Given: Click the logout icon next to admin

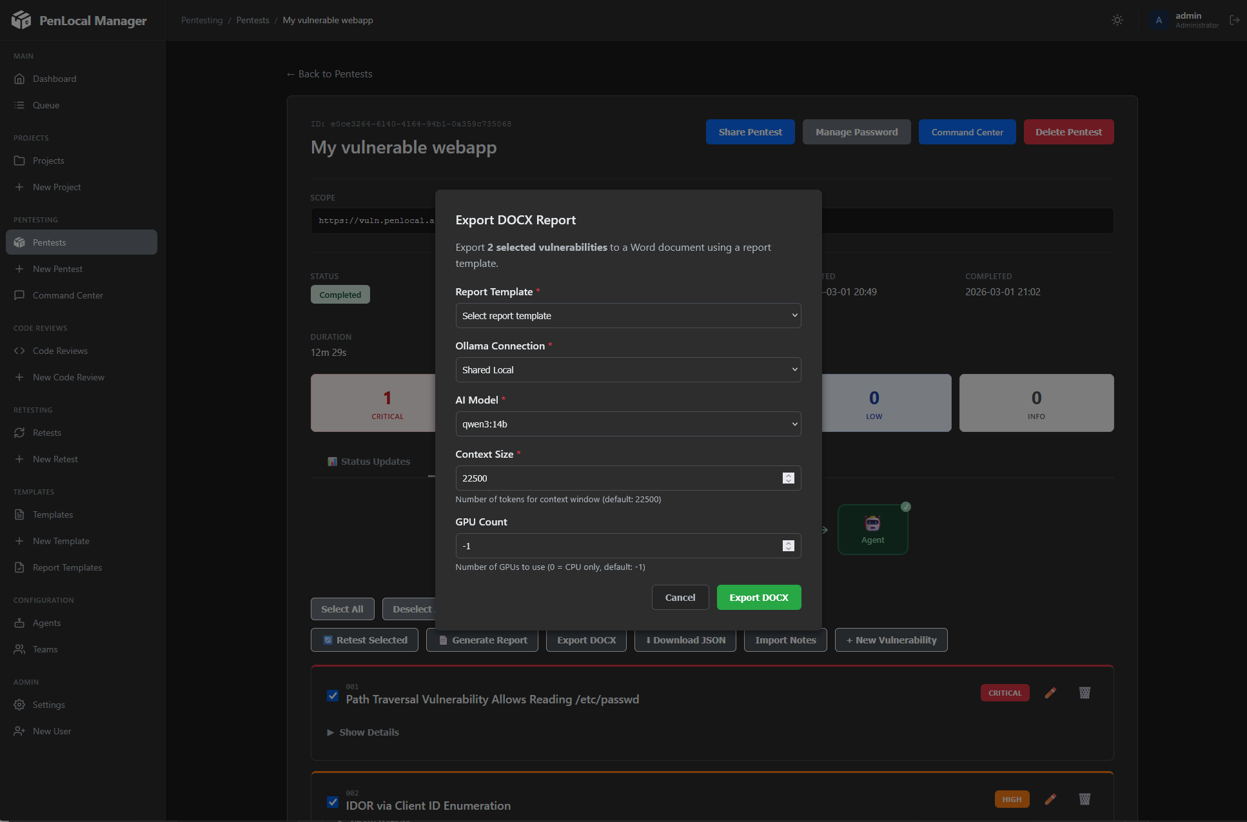Looking at the screenshot, I should pyautogui.click(x=1235, y=20).
